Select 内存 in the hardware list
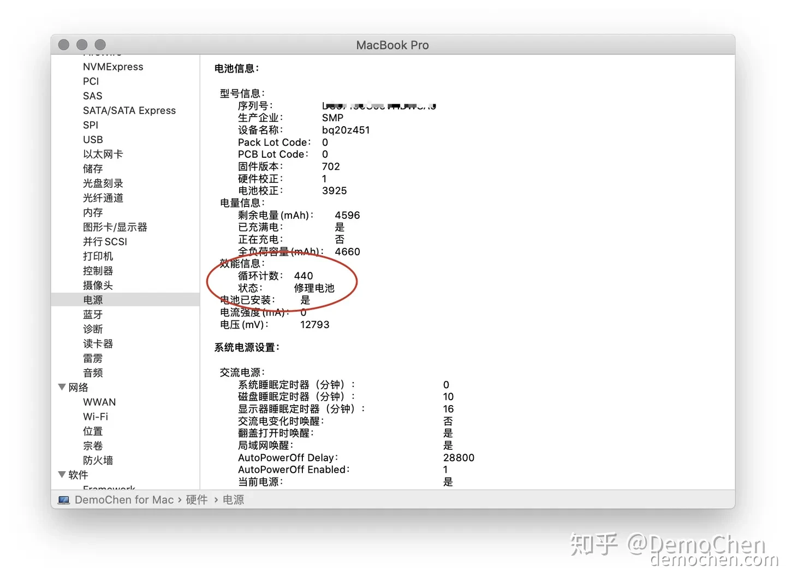This screenshot has width=786, height=576. pyautogui.click(x=93, y=212)
